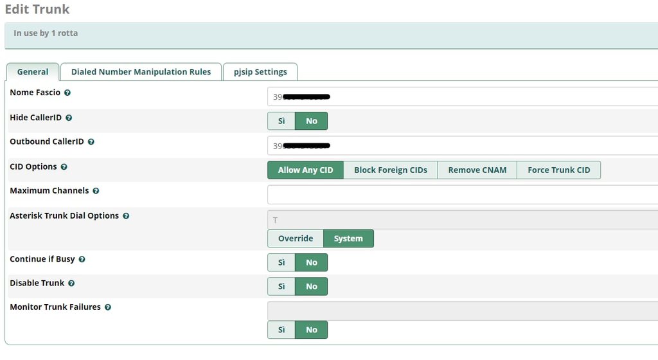Open help icon beside Nome Fascio
658x360 pixels.
tap(67, 93)
